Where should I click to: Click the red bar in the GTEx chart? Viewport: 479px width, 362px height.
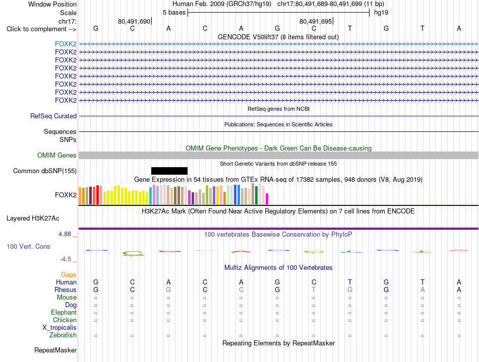[98, 194]
